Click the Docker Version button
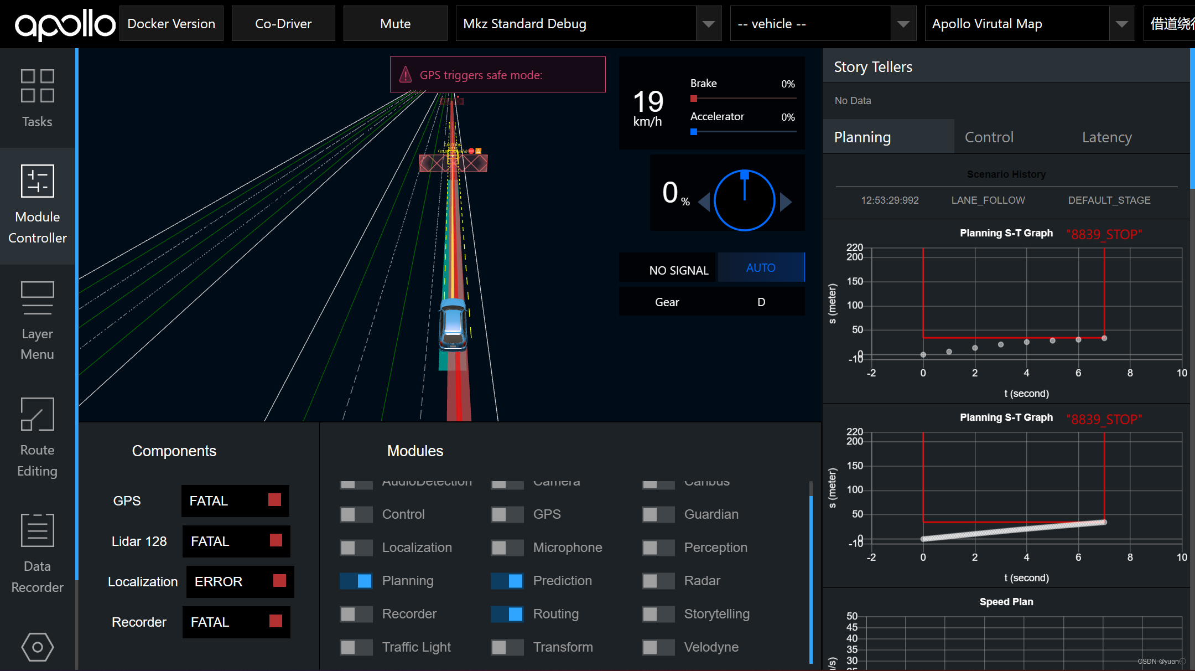 [171, 24]
